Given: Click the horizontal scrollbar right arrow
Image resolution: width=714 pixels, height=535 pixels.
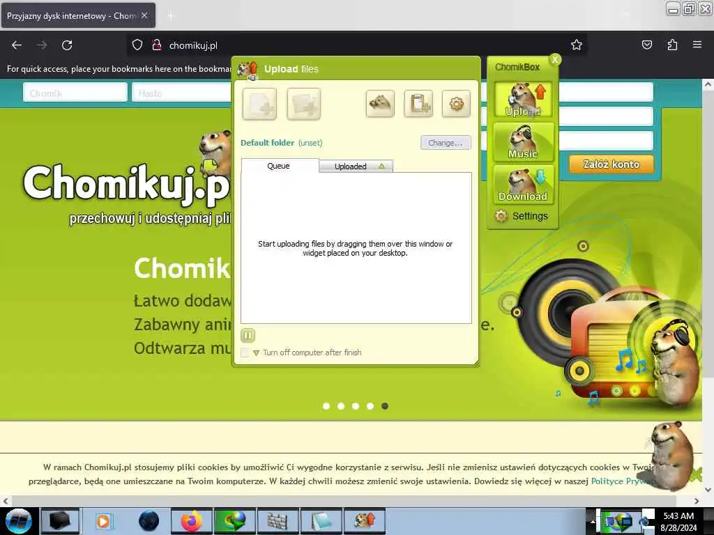Looking at the screenshot, I should [697, 501].
